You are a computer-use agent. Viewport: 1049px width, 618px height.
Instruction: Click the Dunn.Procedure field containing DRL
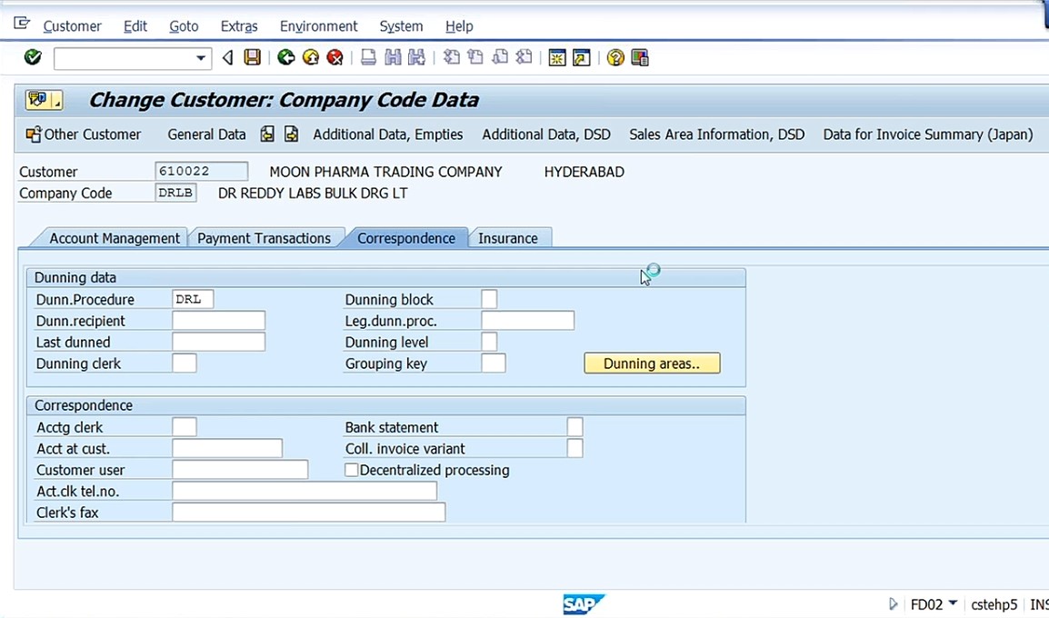(x=193, y=299)
